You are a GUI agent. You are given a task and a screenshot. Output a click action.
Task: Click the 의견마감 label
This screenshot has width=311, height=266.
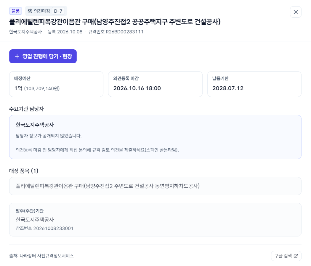(x=42, y=11)
